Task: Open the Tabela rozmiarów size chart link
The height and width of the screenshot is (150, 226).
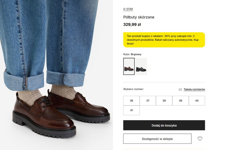Action: [x=194, y=89]
